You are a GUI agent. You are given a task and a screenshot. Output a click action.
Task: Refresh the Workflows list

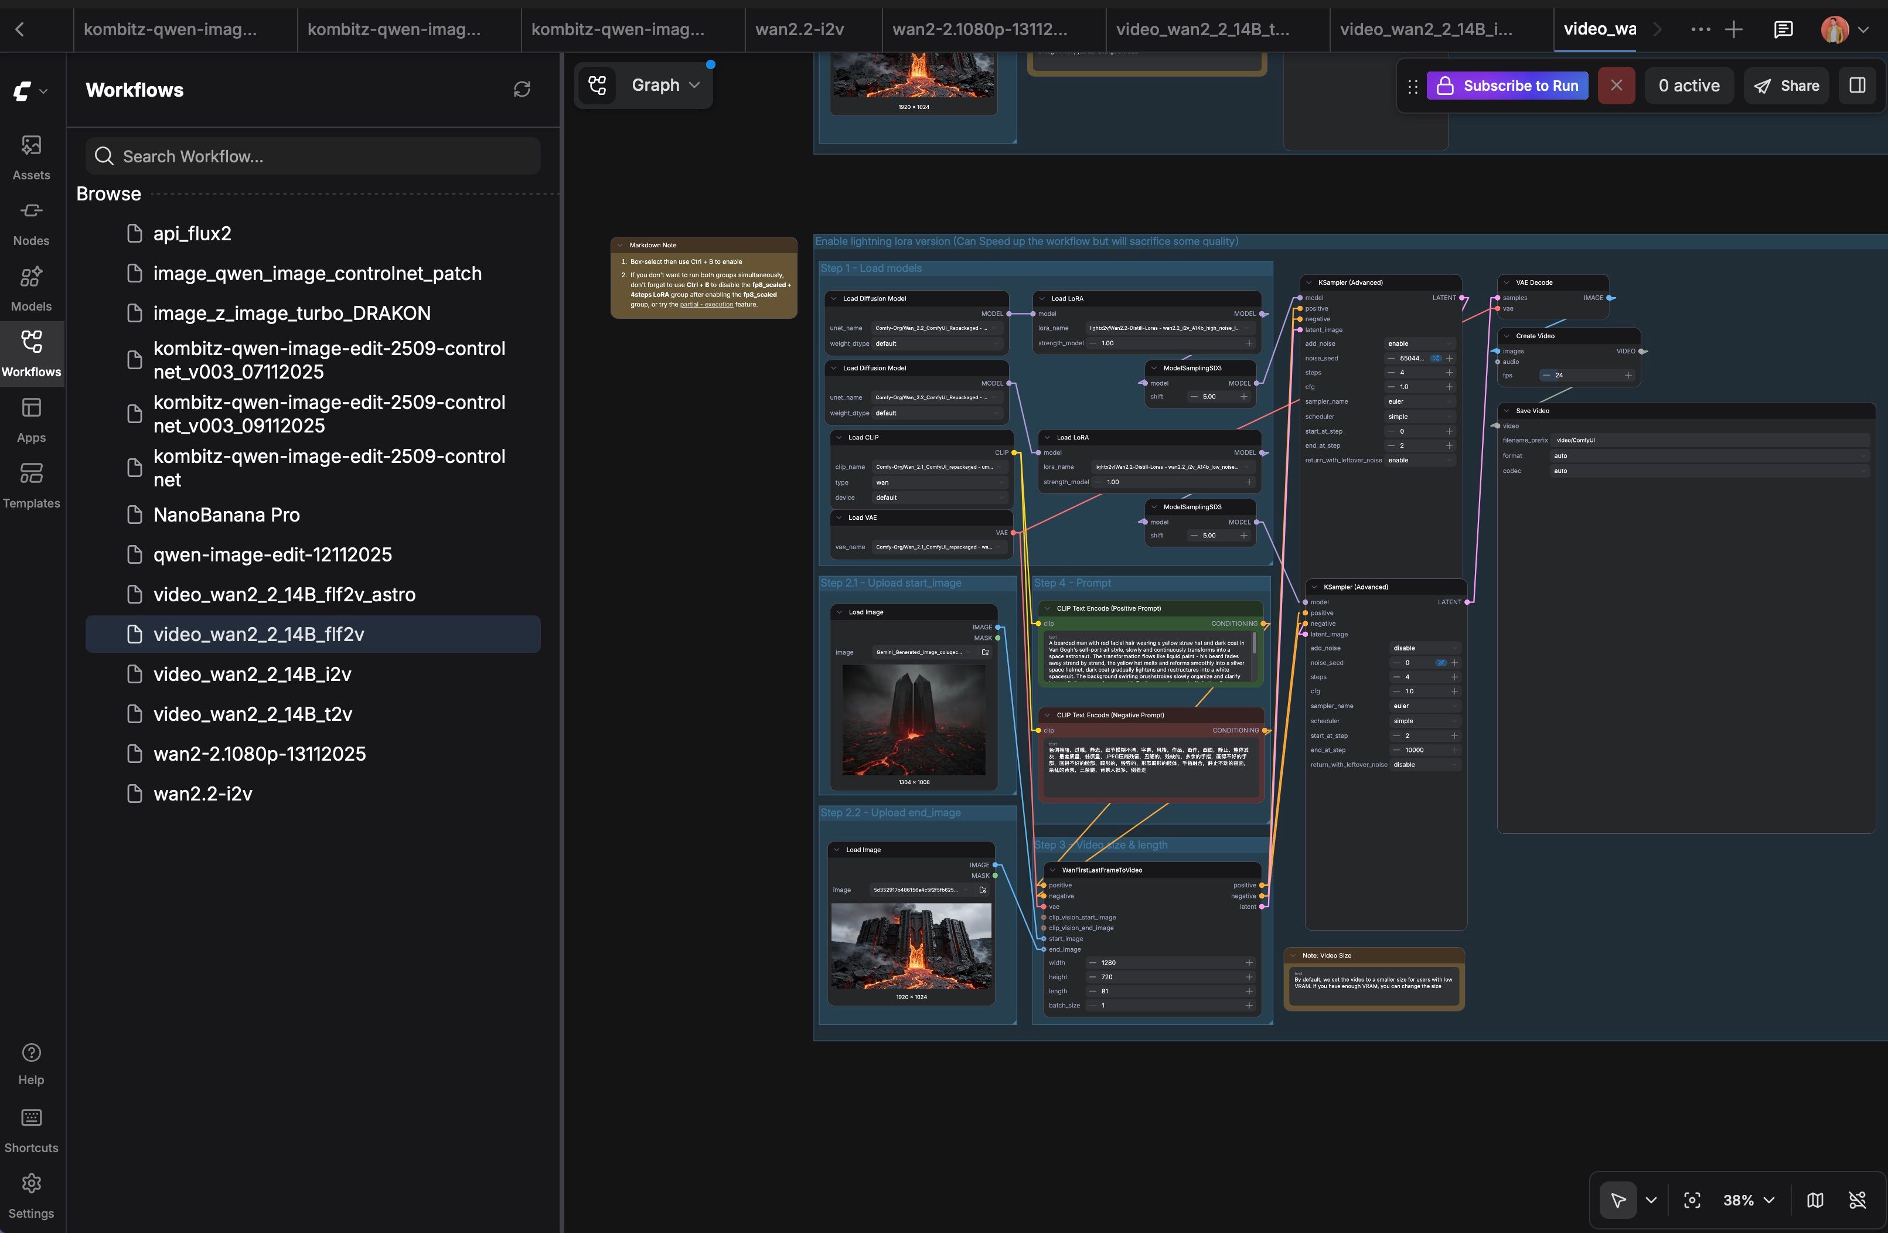[521, 90]
